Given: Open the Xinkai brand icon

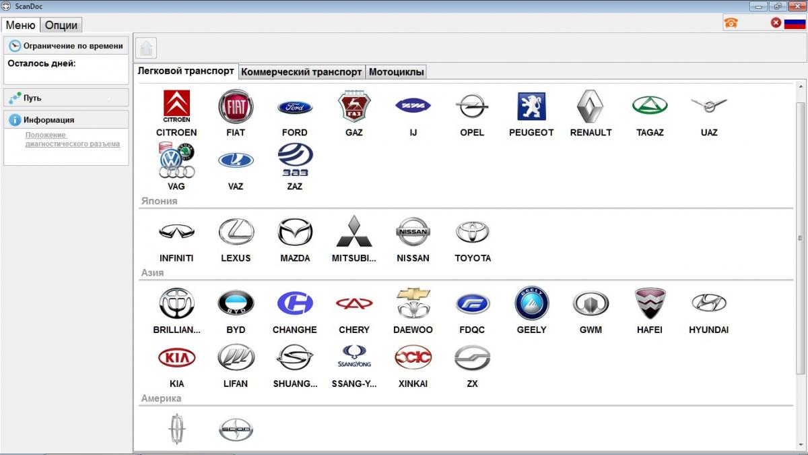Looking at the screenshot, I should pyautogui.click(x=413, y=357).
